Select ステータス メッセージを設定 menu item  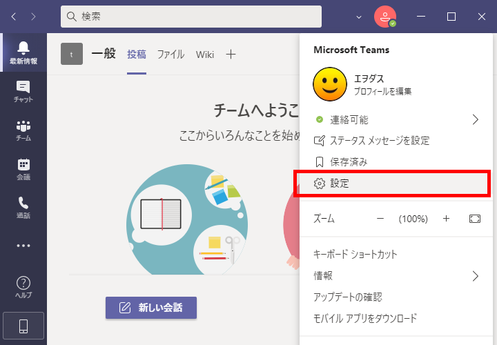point(396,141)
